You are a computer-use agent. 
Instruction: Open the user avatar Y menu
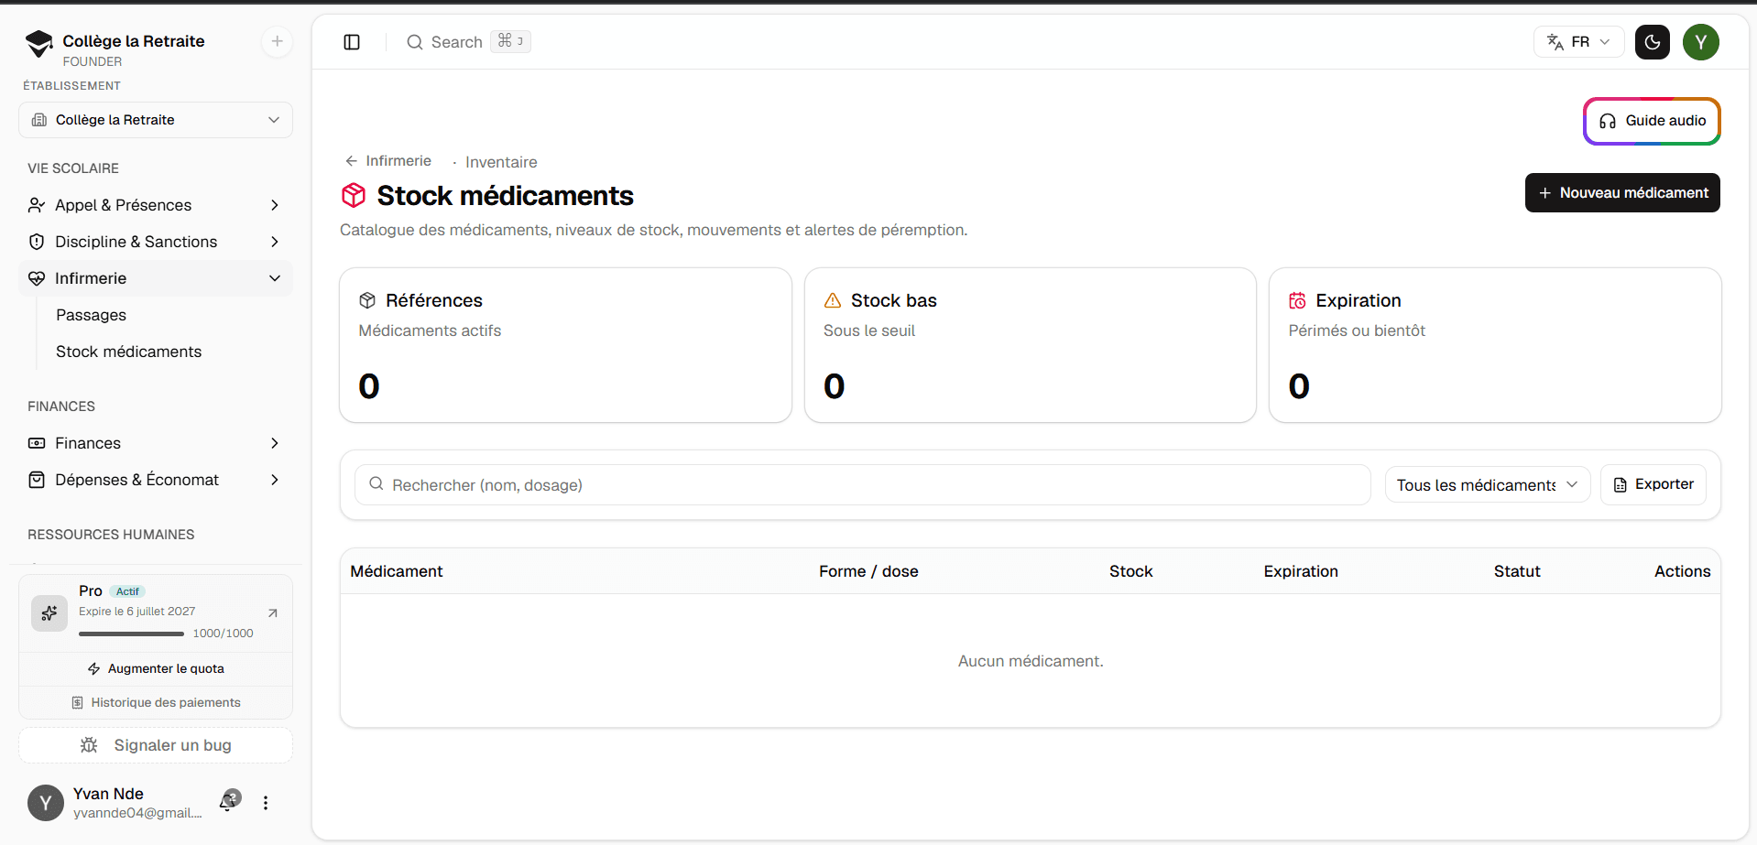tap(1701, 42)
